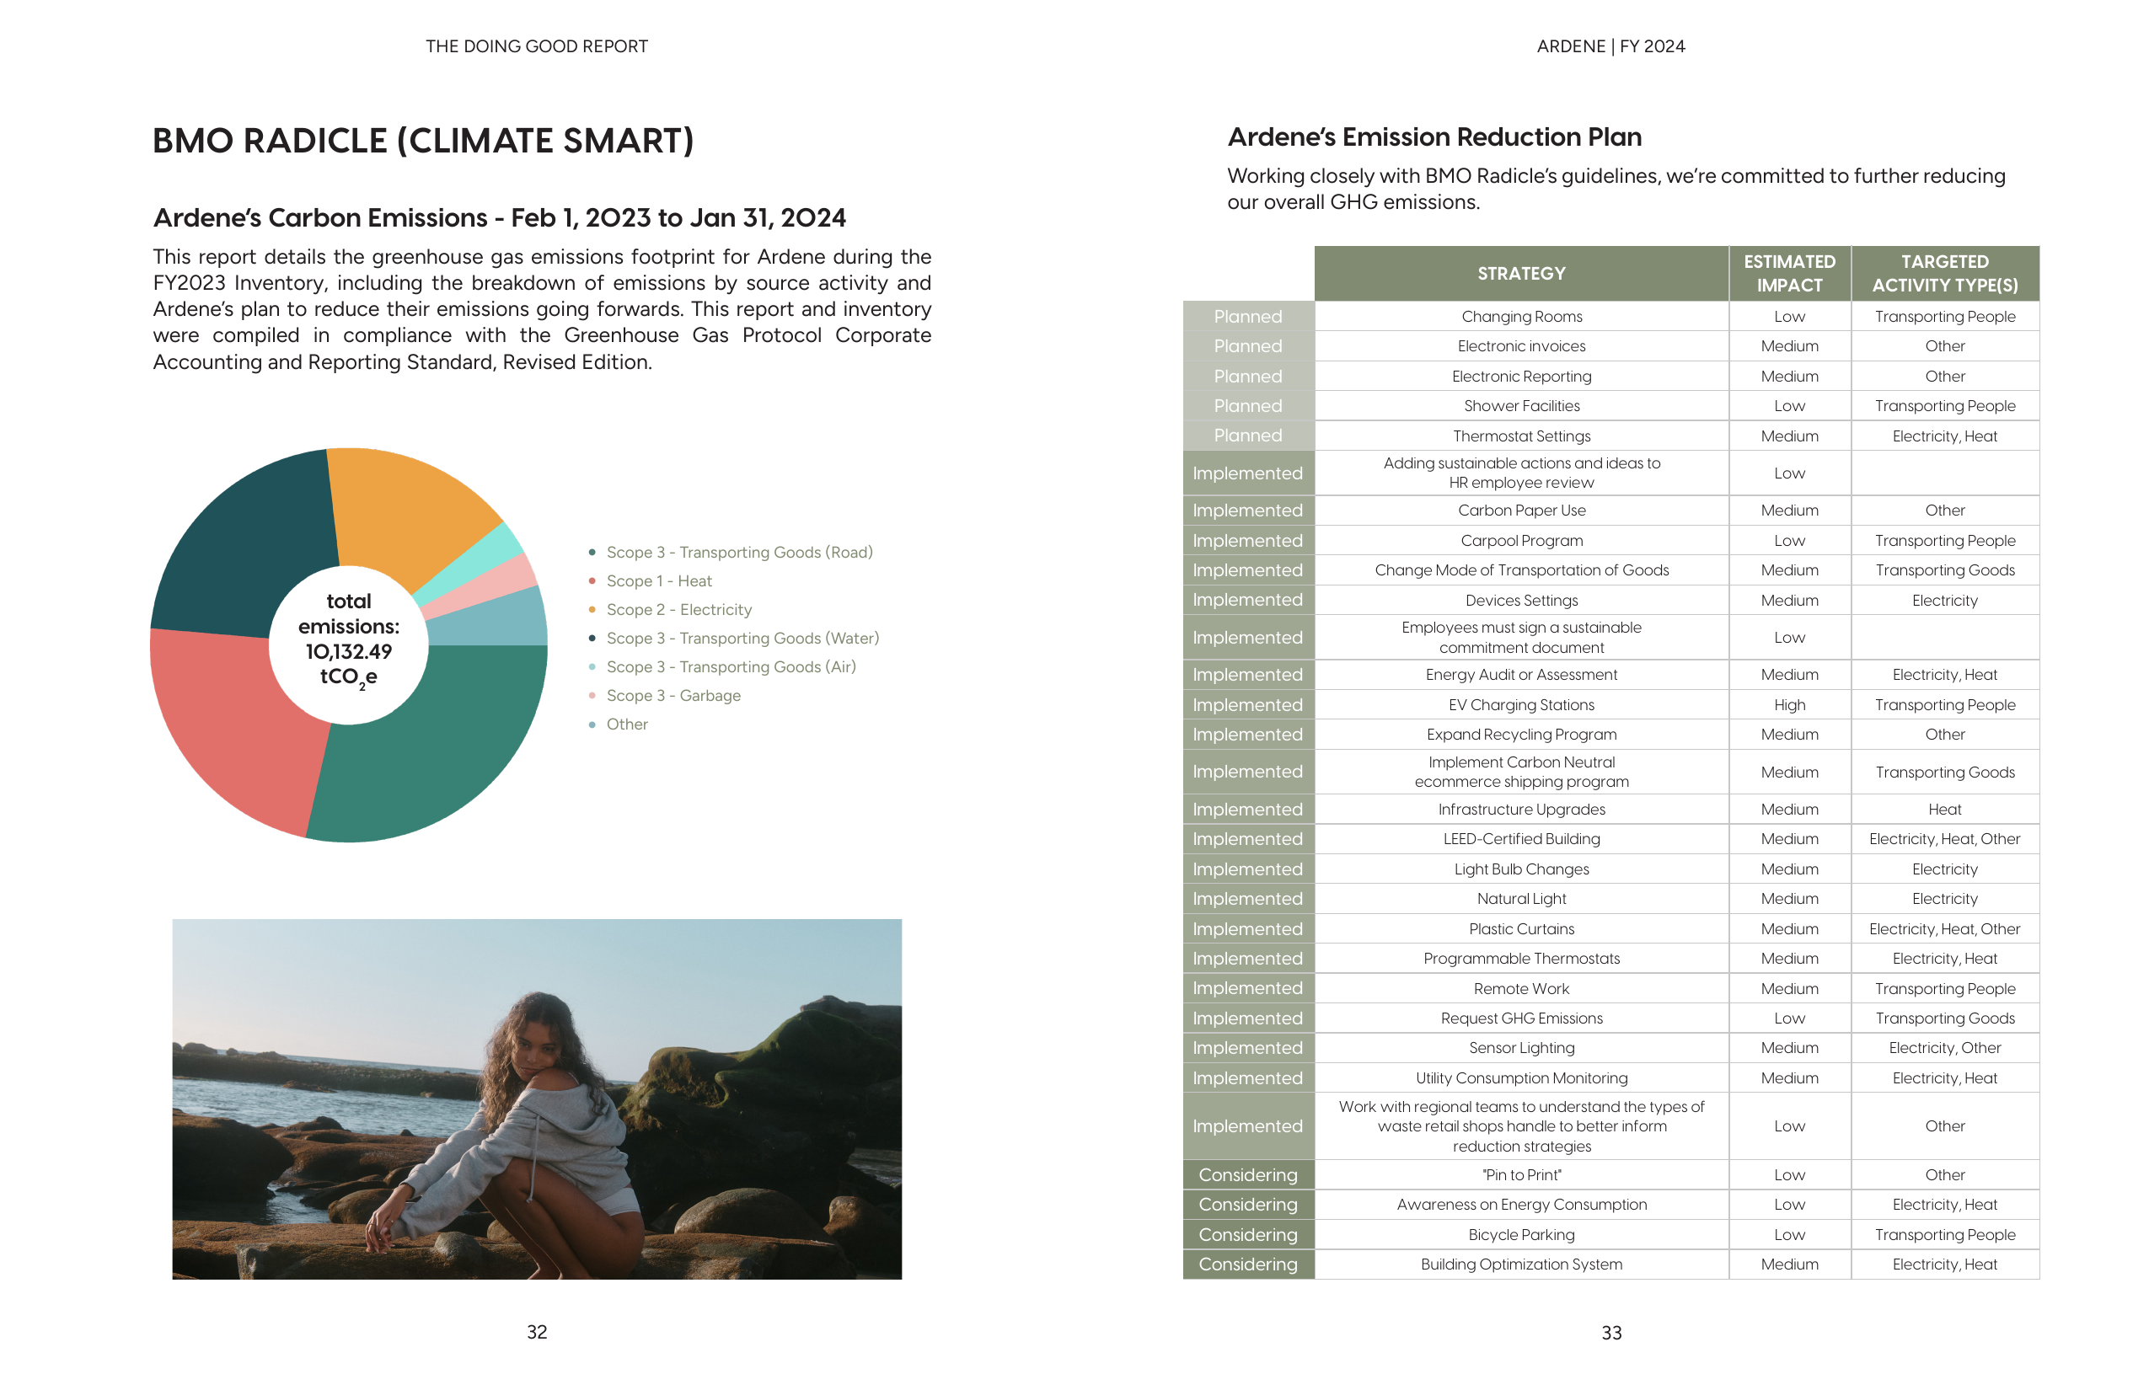This screenshot has height=1390, width=2149.
Task: Click the Sensor Lighting cell
Action: pyautogui.click(x=1521, y=1049)
